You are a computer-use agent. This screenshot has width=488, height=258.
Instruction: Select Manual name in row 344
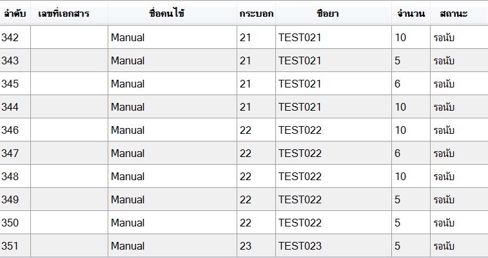128,107
